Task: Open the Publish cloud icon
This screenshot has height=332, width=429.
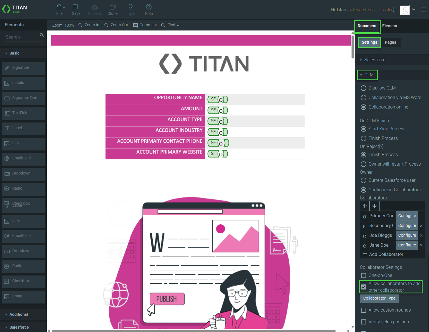Action: click(94, 8)
